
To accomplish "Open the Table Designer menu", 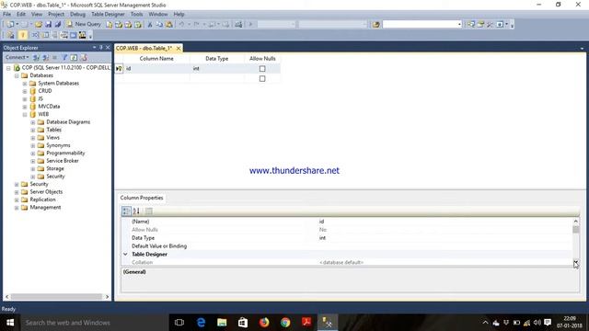I will pos(108,14).
